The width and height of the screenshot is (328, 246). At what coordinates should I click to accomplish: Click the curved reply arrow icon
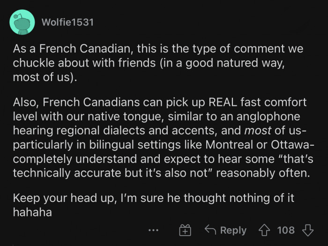coord(210,230)
